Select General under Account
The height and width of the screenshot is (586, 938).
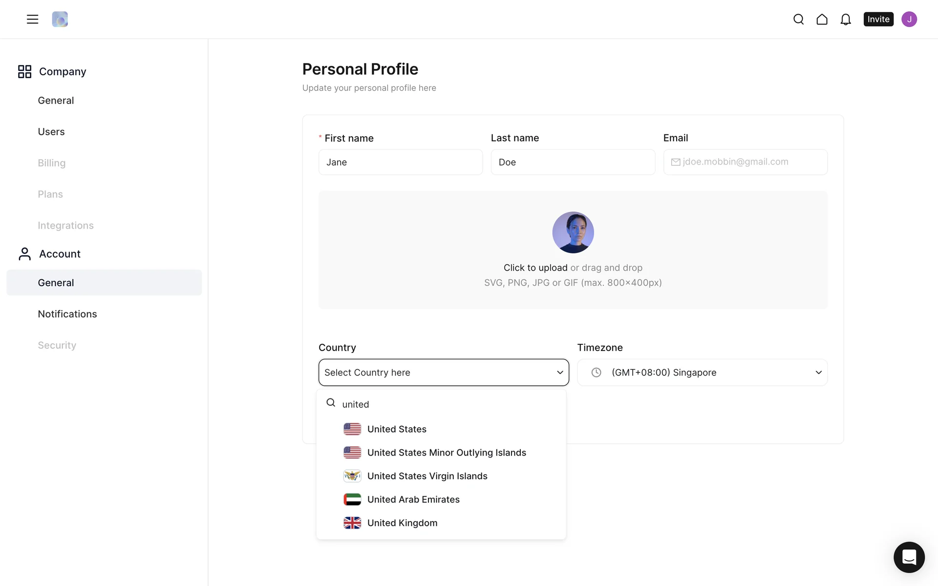pos(56,282)
